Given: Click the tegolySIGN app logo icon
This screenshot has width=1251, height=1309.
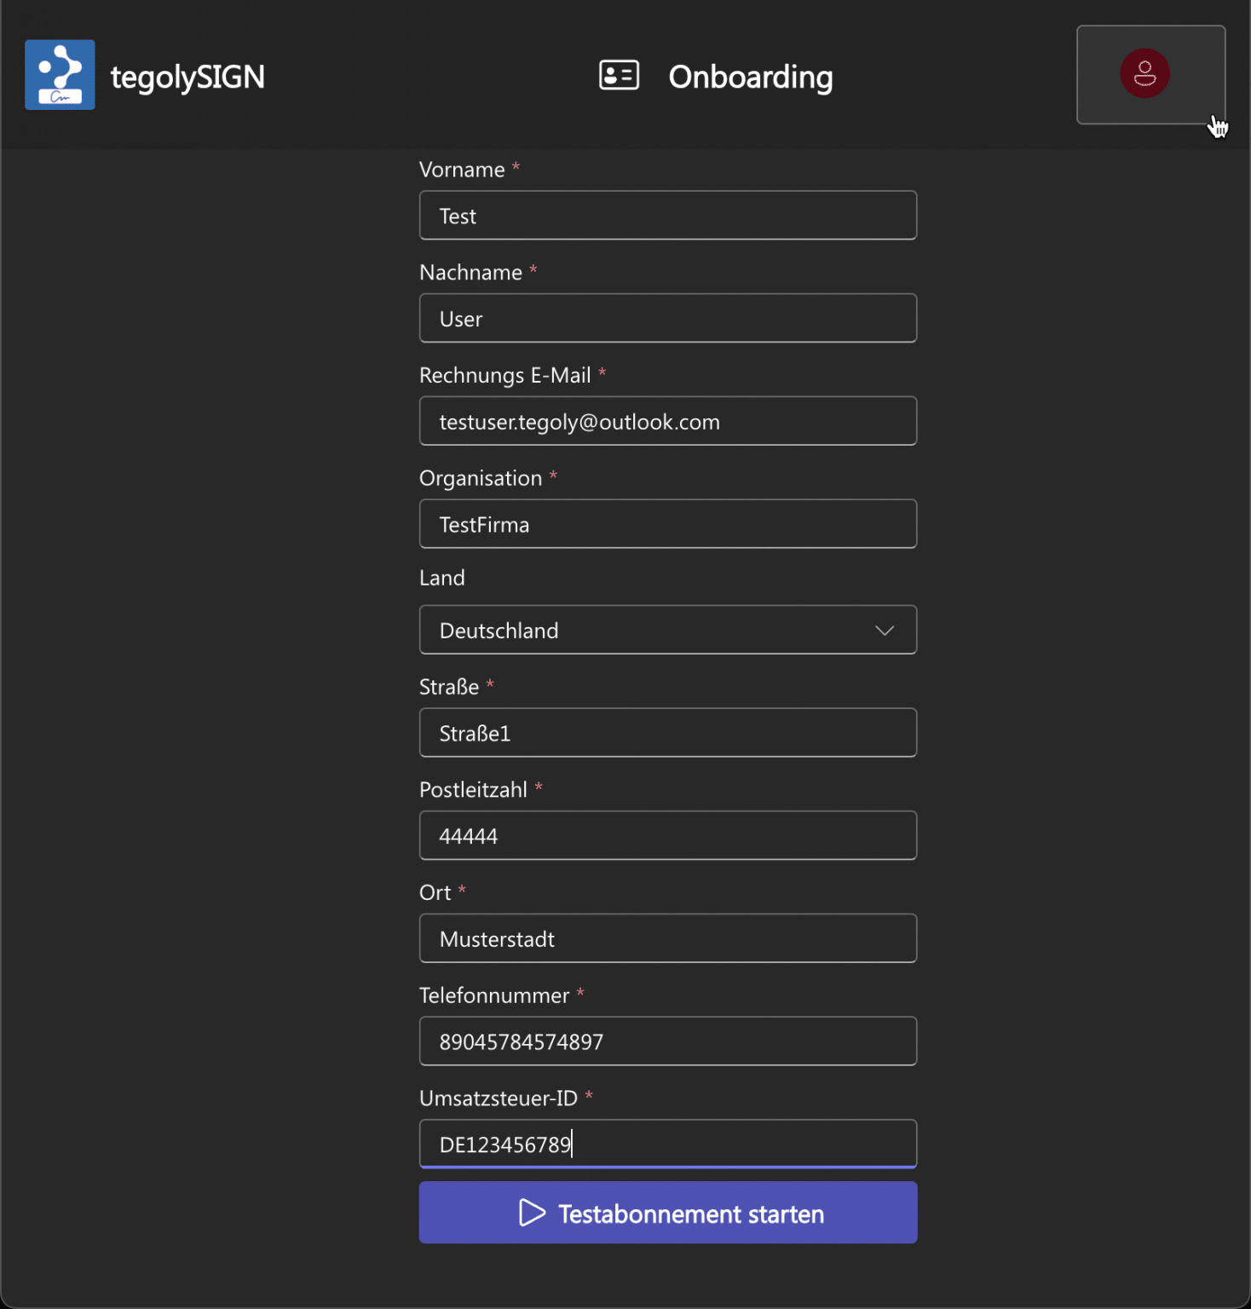Looking at the screenshot, I should [60, 75].
